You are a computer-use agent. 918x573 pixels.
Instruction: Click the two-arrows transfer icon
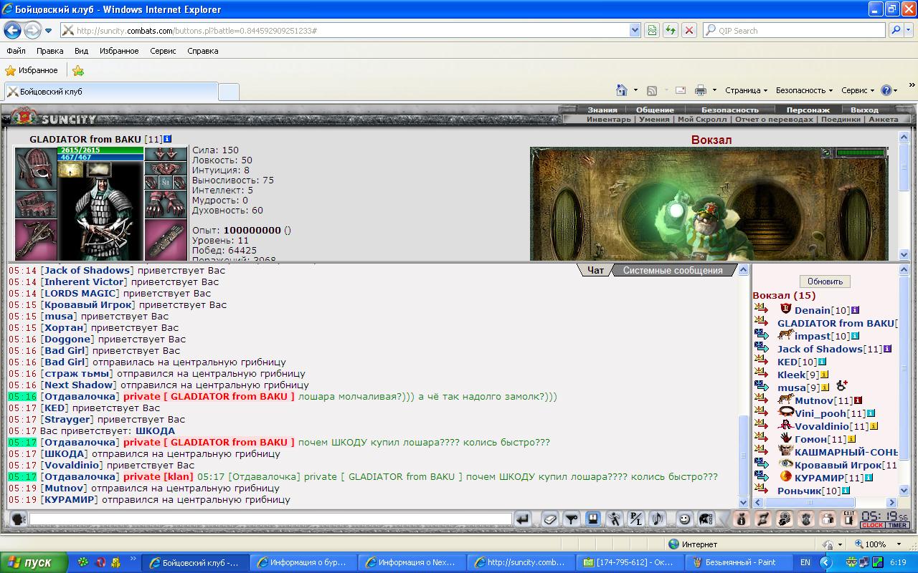click(764, 519)
